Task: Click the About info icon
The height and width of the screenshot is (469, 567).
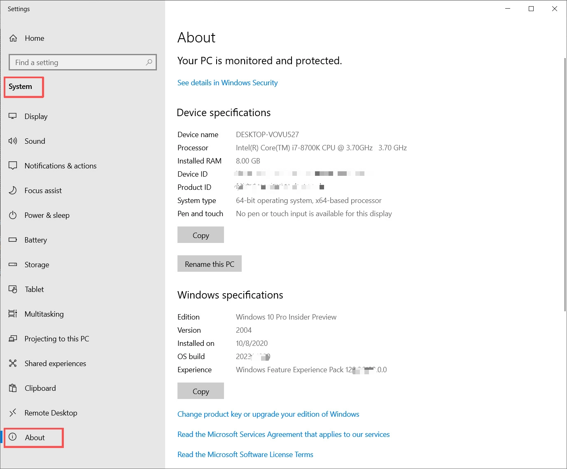Action: [13, 437]
